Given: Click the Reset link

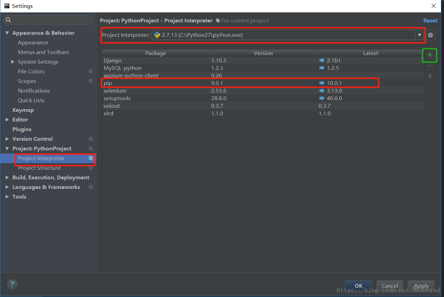Looking at the screenshot, I should [430, 21].
